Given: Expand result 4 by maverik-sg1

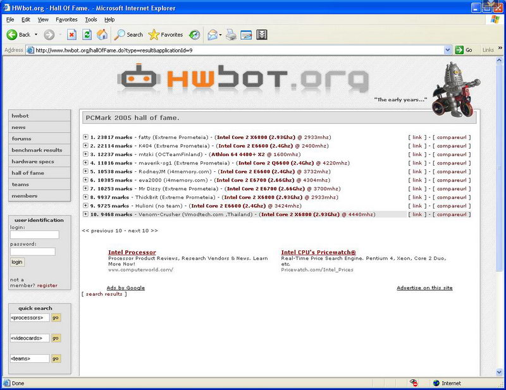Looking at the screenshot, I should [85, 162].
